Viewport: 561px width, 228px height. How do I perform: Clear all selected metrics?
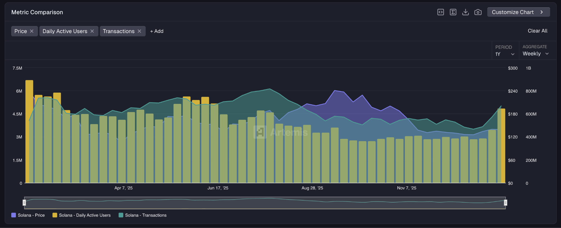coord(537,31)
